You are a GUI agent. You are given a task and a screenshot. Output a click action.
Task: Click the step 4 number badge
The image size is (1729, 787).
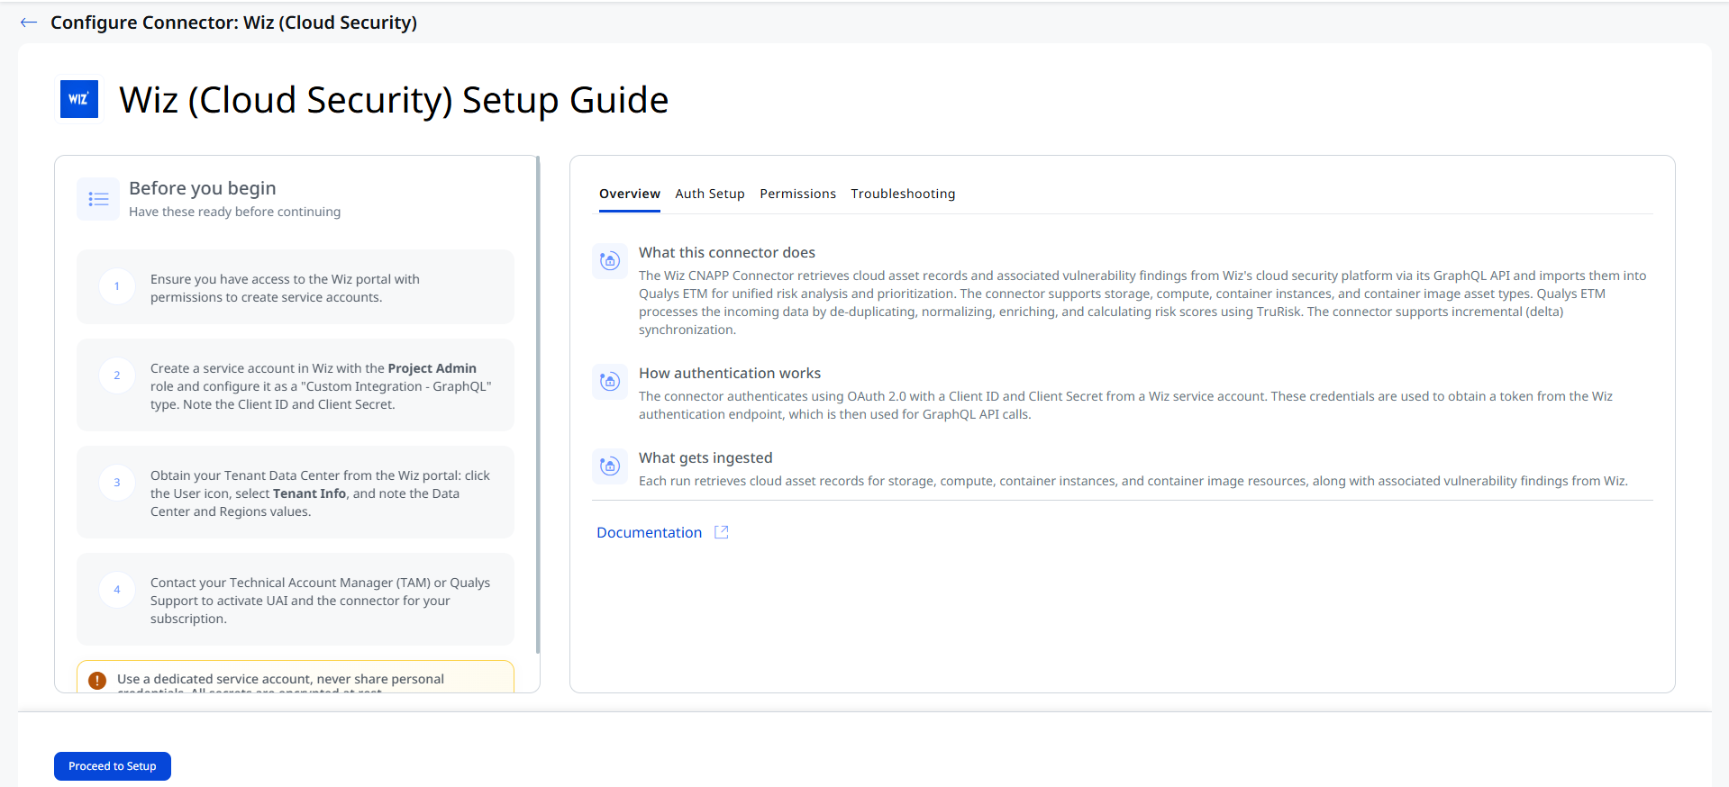117,590
